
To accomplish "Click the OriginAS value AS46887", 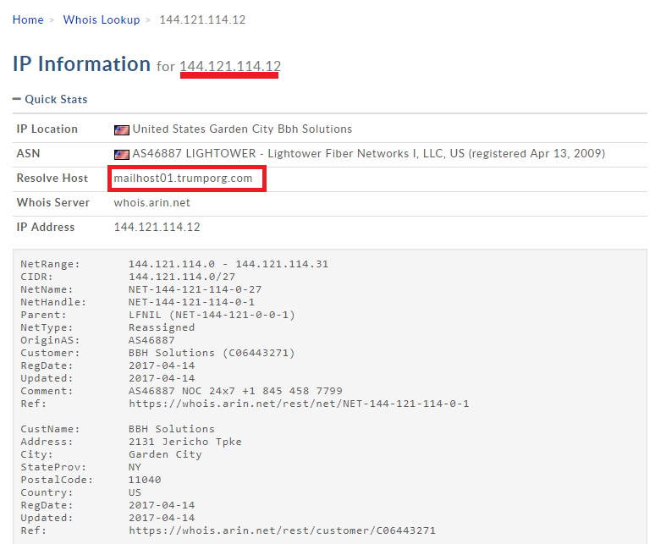I will click(x=151, y=340).
